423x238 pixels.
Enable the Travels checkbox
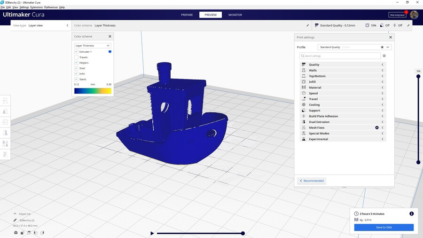[76, 57]
